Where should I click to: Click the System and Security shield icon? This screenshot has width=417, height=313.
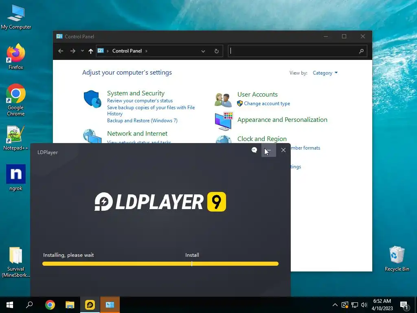tap(92, 99)
